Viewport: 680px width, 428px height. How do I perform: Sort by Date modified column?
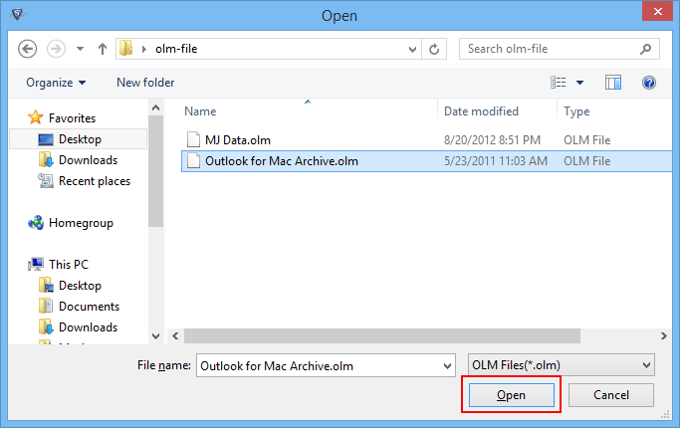click(x=481, y=111)
